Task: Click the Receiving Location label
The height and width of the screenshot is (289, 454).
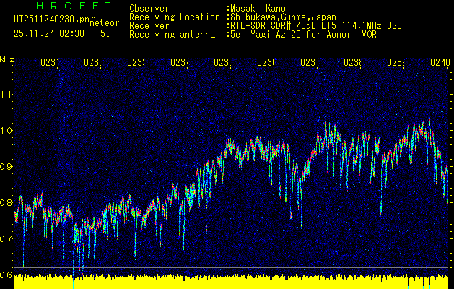Action: coord(175,17)
